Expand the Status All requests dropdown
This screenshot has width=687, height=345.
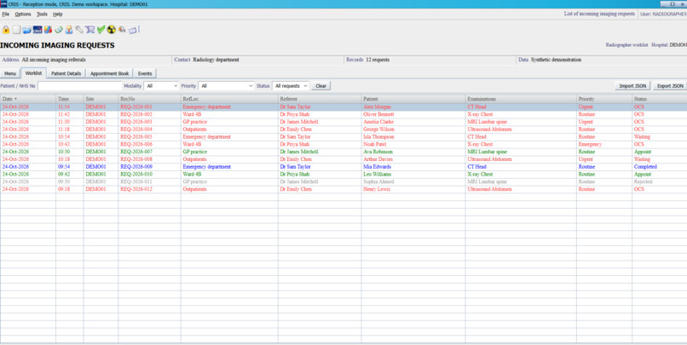291,86
